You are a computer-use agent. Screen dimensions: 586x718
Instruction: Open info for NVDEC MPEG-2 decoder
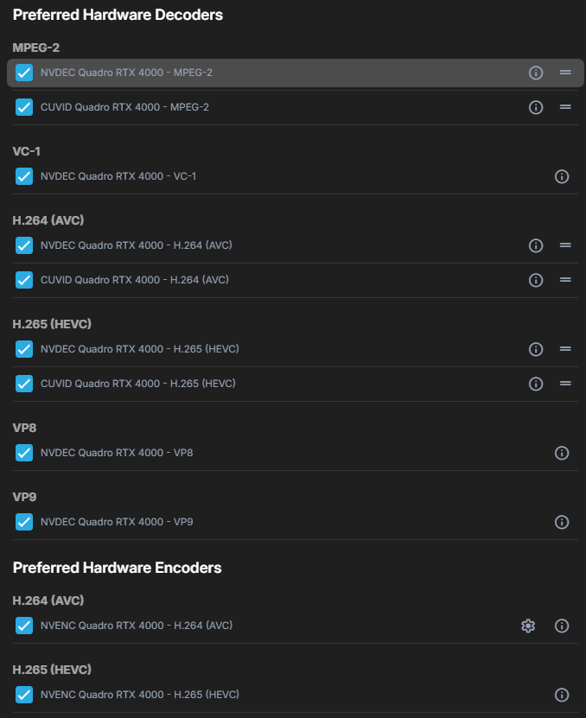tap(536, 73)
